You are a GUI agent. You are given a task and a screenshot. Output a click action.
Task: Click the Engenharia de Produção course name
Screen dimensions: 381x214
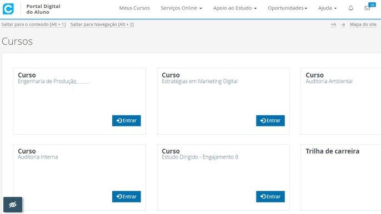(x=47, y=81)
